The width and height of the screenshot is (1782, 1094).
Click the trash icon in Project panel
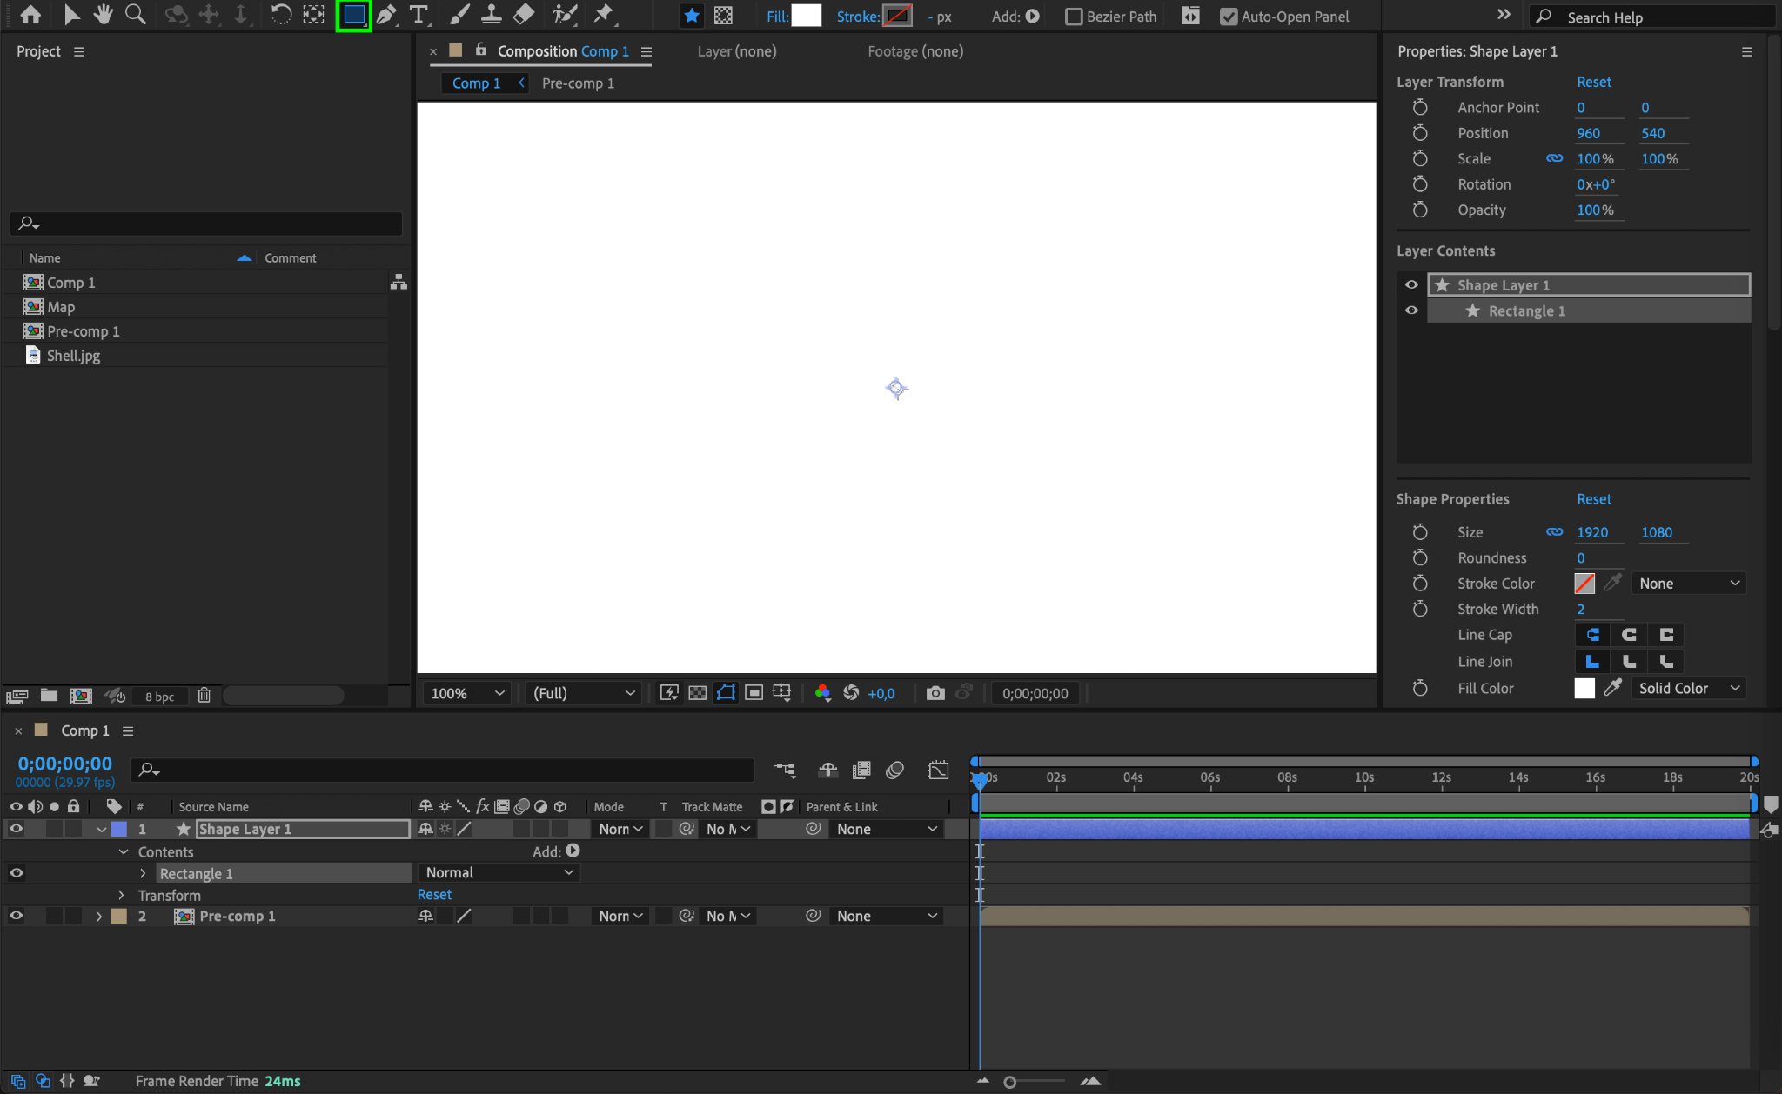coord(204,696)
